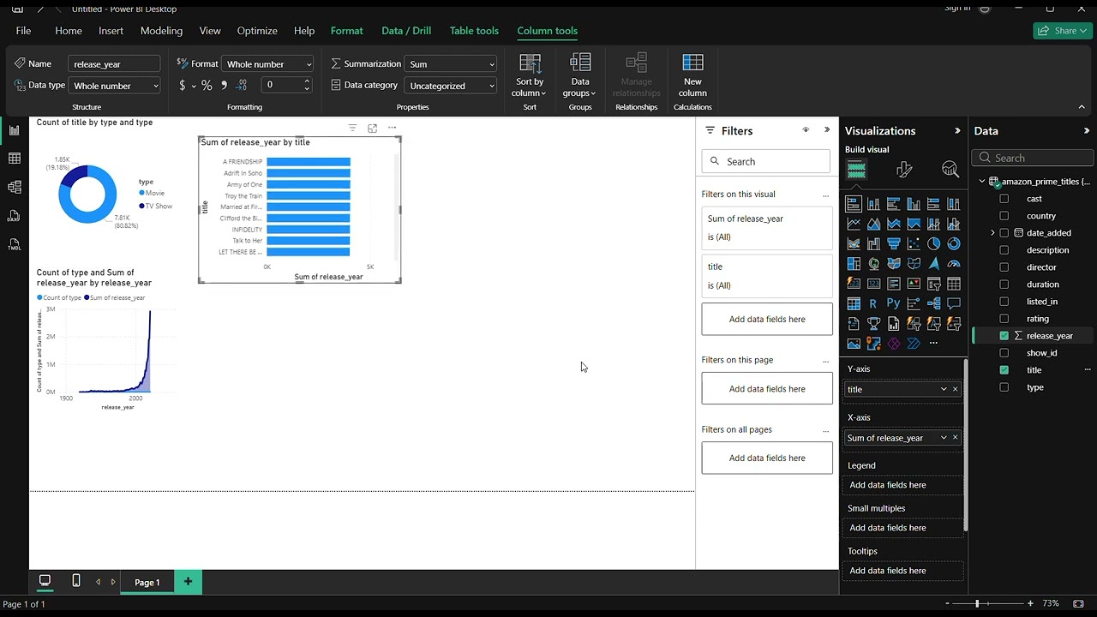Select the Donut chart visual
1097x617 pixels.
pyautogui.click(x=954, y=243)
